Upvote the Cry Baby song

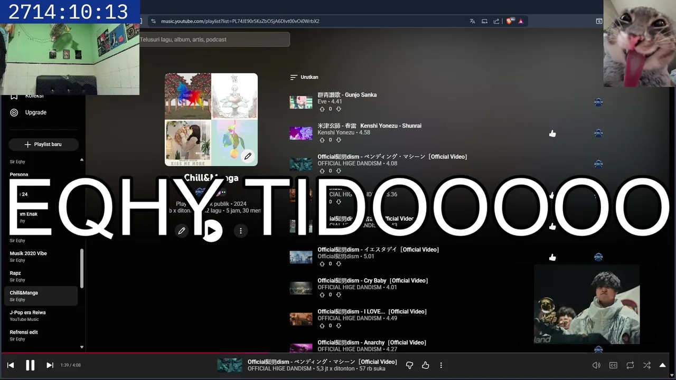322,294
